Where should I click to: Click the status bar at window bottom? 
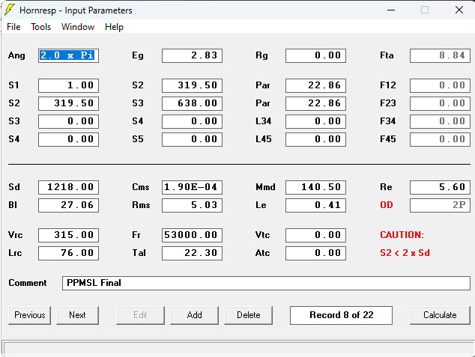click(238, 349)
